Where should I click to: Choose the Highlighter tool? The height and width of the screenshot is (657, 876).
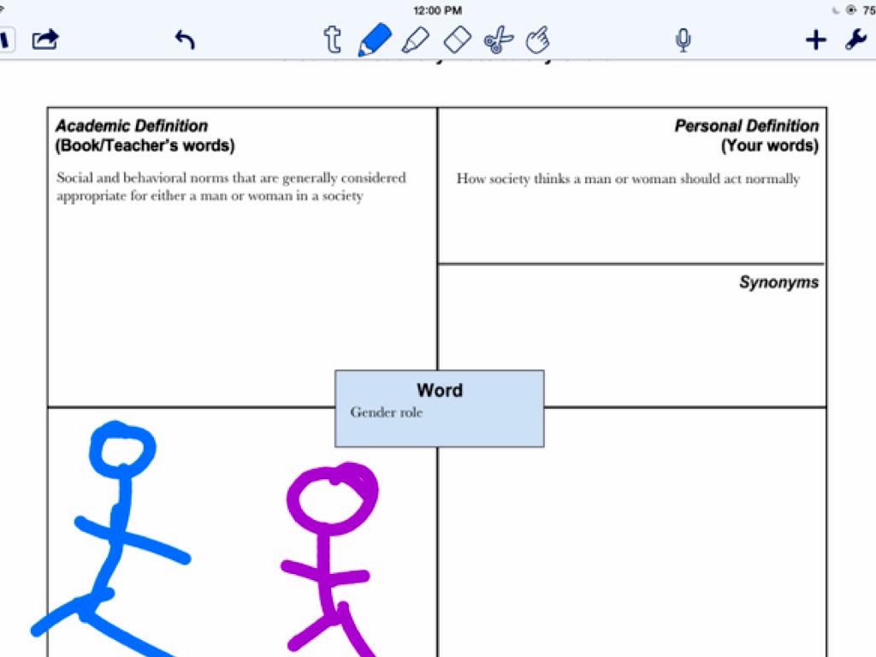pyautogui.click(x=415, y=39)
